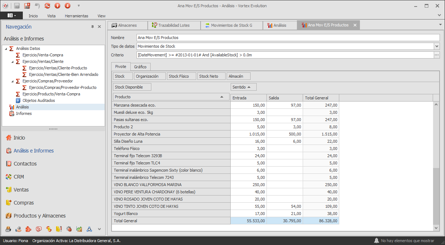Sort by the Sentido column field
This screenshot has width=445, height=245.
pyautogui.click(x=243, y=87)
